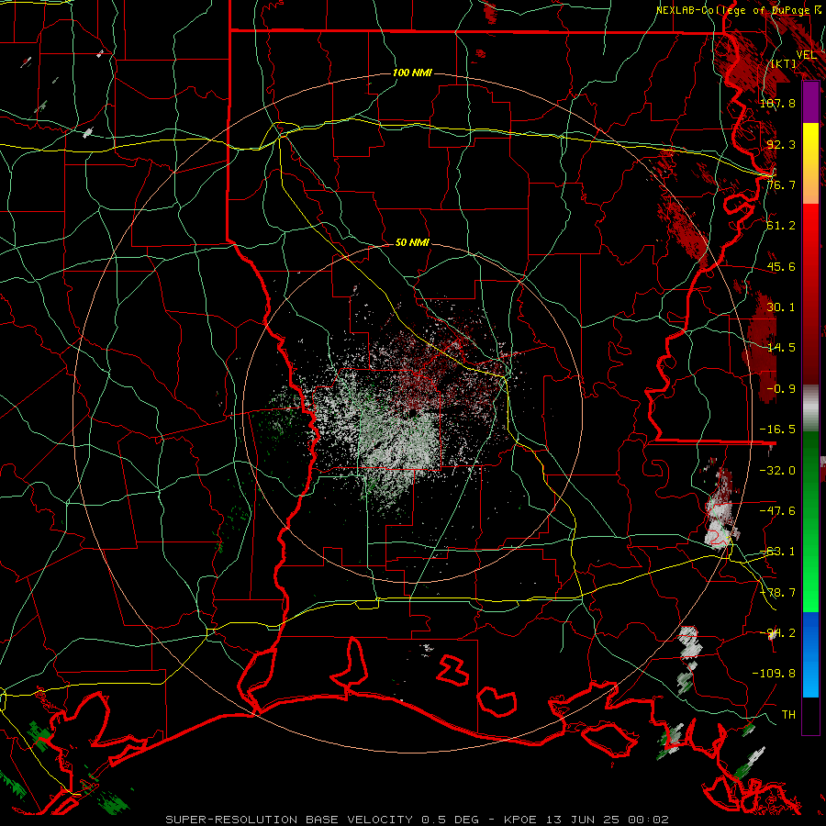
Task: Click the 'TH' label below the scale
Action: tap(788, 715)
